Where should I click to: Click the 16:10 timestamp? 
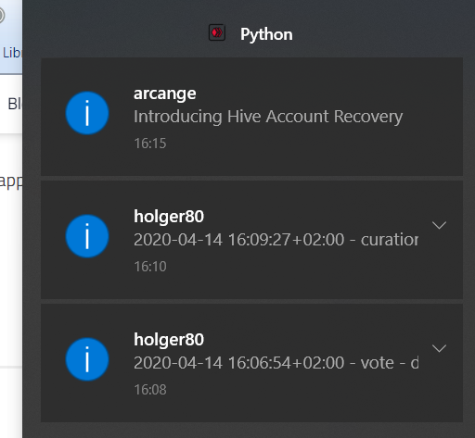(x=150, y=267)
